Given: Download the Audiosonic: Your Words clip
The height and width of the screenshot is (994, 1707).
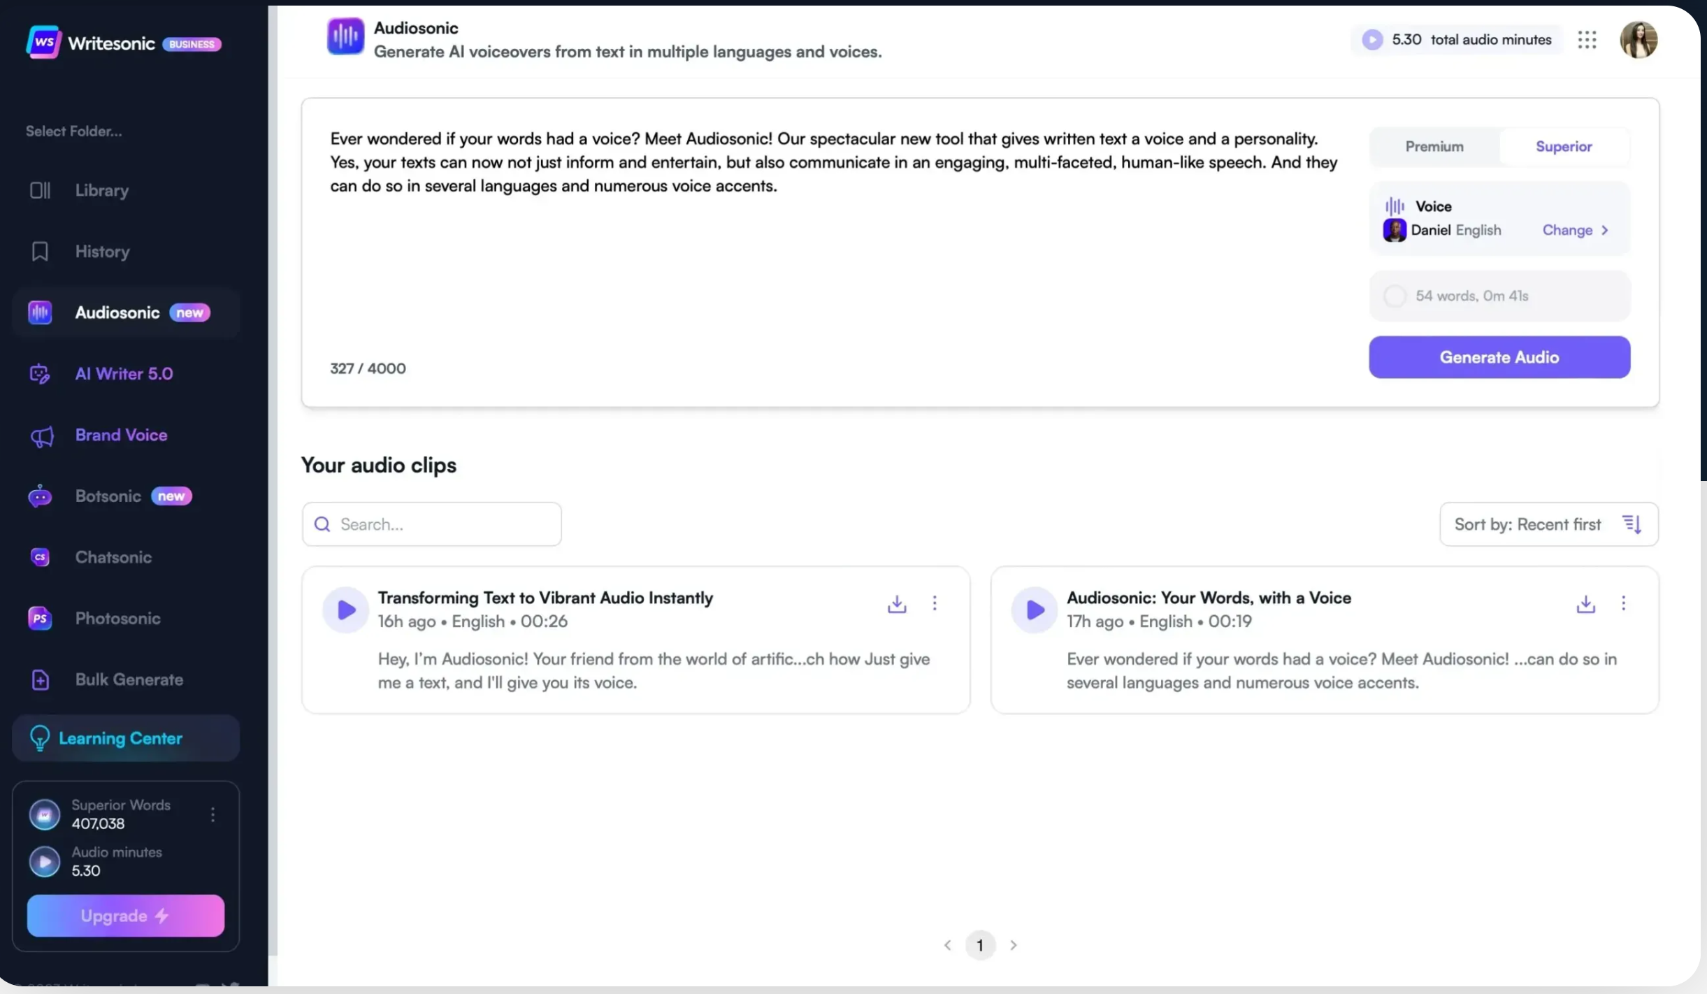Looking at the screenshot, I should pos(1585,604).
